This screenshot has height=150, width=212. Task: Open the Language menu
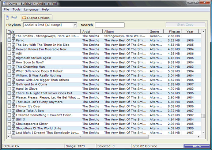click(31, 10)
